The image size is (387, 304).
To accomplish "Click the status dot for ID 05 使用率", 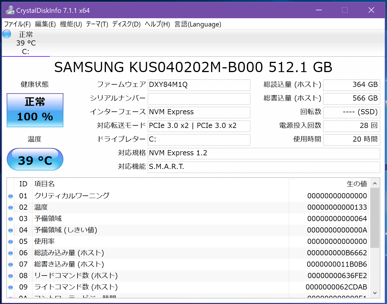I will pos(11,242).
